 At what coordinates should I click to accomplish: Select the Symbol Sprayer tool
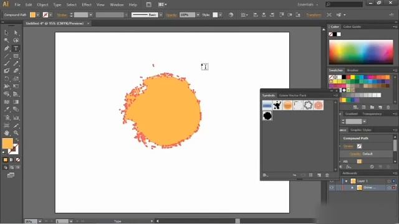click(x=7, y=118)
